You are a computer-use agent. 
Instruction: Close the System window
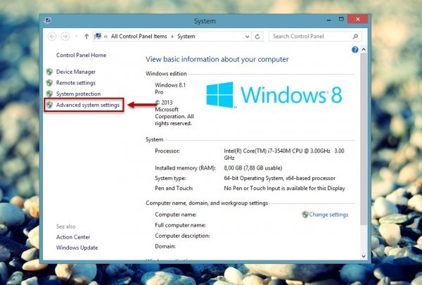[x=357, y=19]
